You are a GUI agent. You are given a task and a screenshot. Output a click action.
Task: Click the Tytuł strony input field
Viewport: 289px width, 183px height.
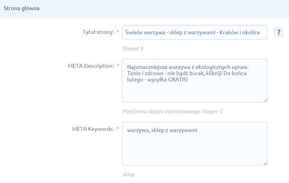coord(194,33)
